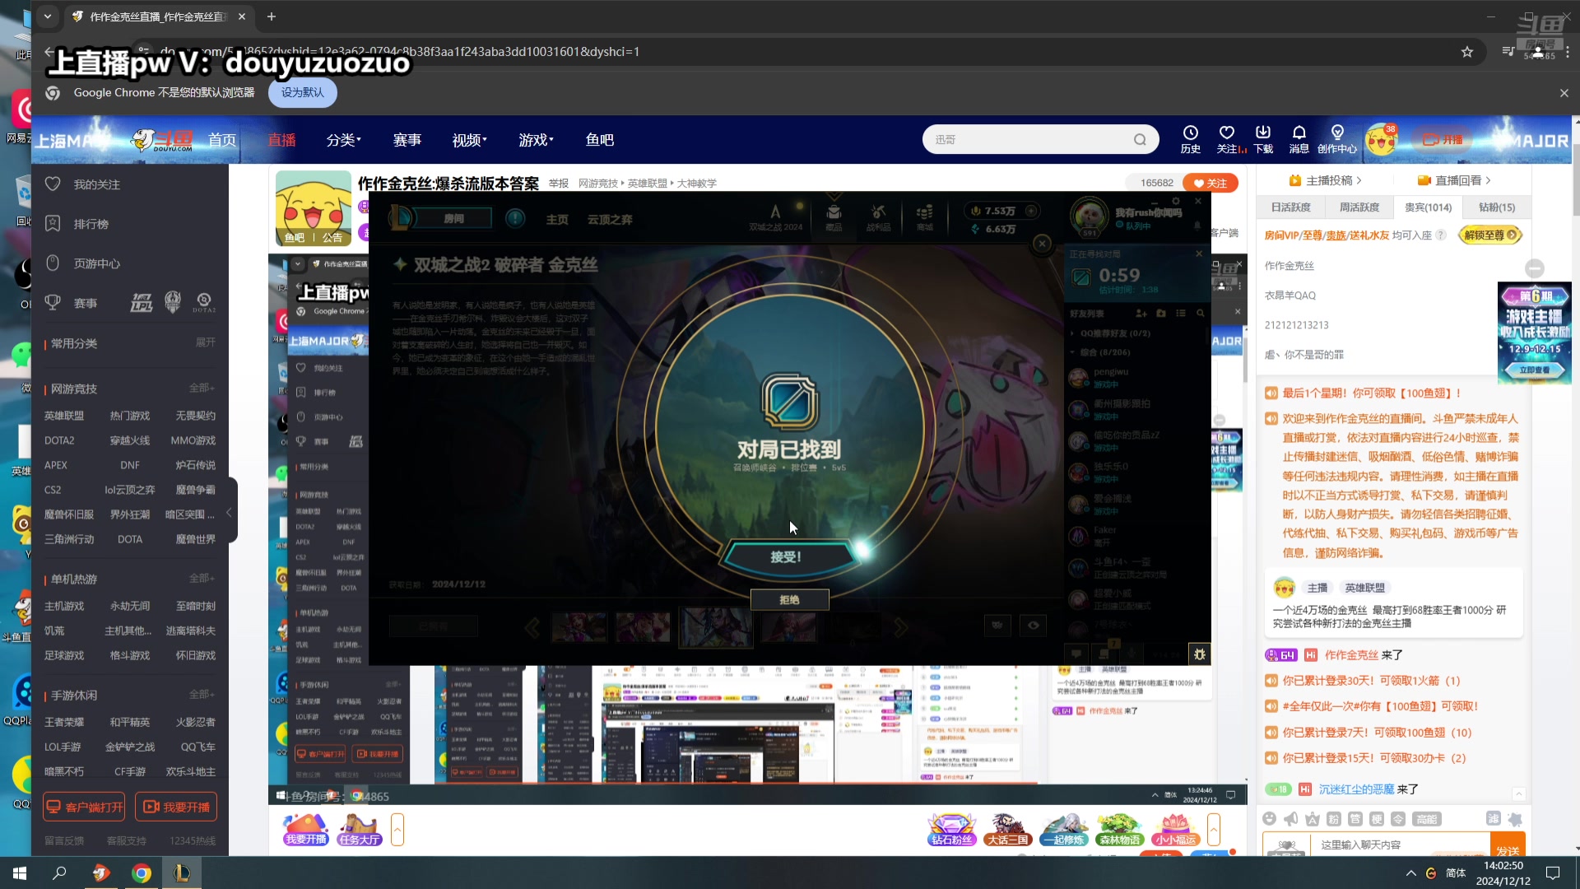Open the bug report icon in LoL client
The width and height of the screenshot is (1580, 889).
tap(1200, 654)
